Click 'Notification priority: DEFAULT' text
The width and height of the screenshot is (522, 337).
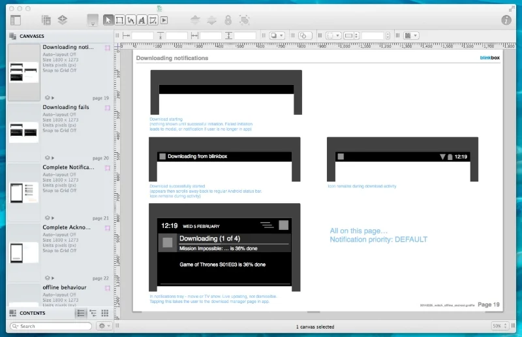pos(378,239)
